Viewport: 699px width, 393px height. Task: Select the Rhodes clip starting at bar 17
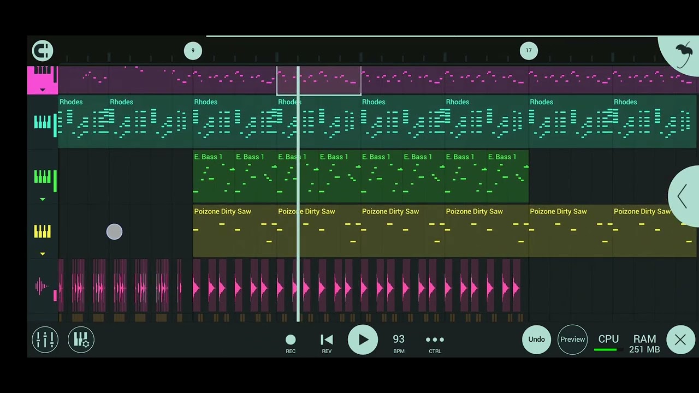571,121
